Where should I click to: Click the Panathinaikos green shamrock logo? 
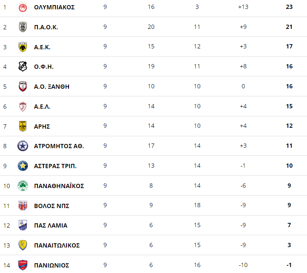[x=23, y=186]
